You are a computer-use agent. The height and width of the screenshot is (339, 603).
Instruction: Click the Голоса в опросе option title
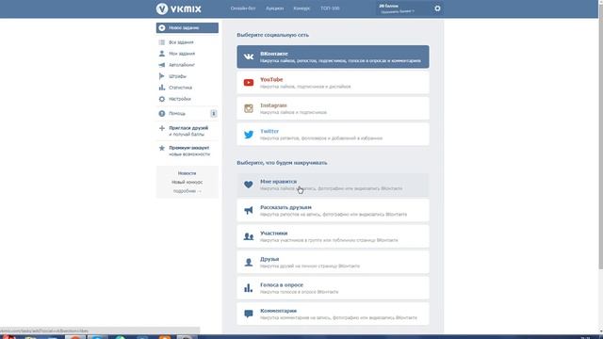pyautogui.click(x=282, y=284)
